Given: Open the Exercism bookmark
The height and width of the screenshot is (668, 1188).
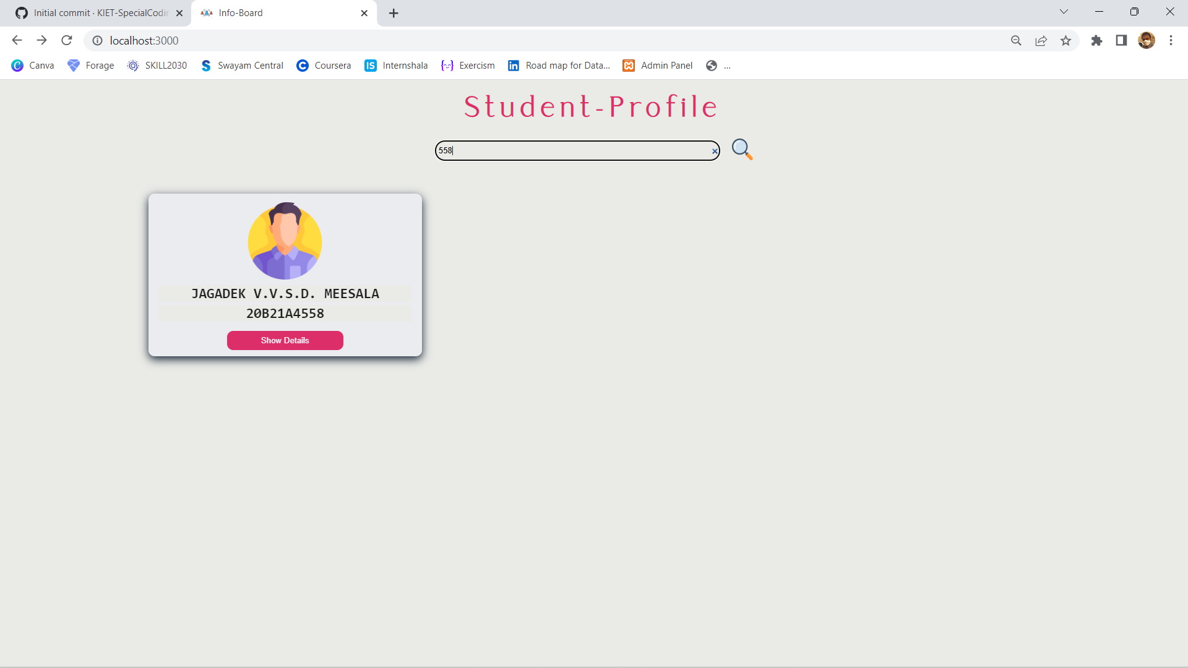Looking at the screenshot, I should 468,65.
